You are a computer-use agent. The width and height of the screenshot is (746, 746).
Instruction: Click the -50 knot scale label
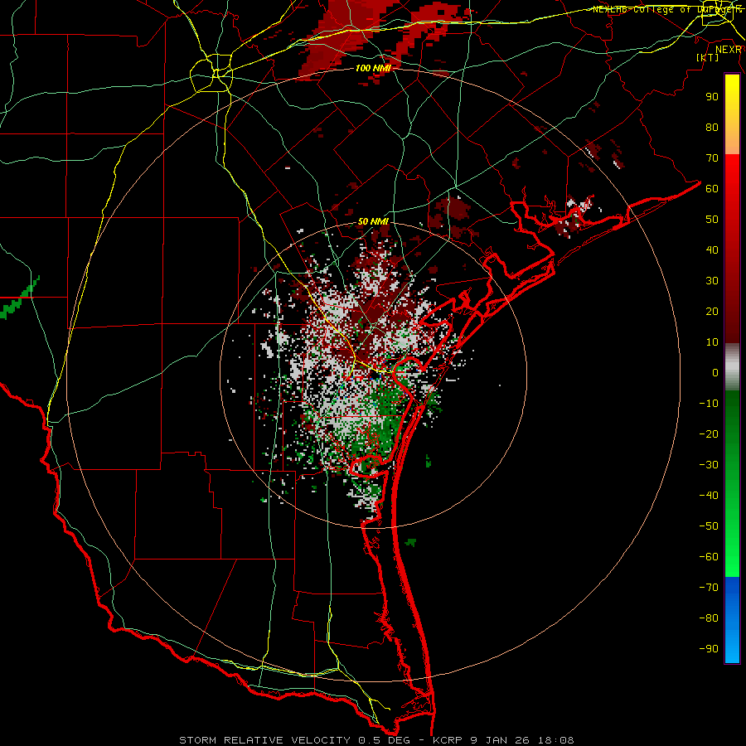(709, 526)
